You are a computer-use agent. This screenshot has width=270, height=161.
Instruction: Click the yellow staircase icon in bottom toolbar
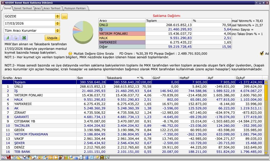[x=19, y=158]
